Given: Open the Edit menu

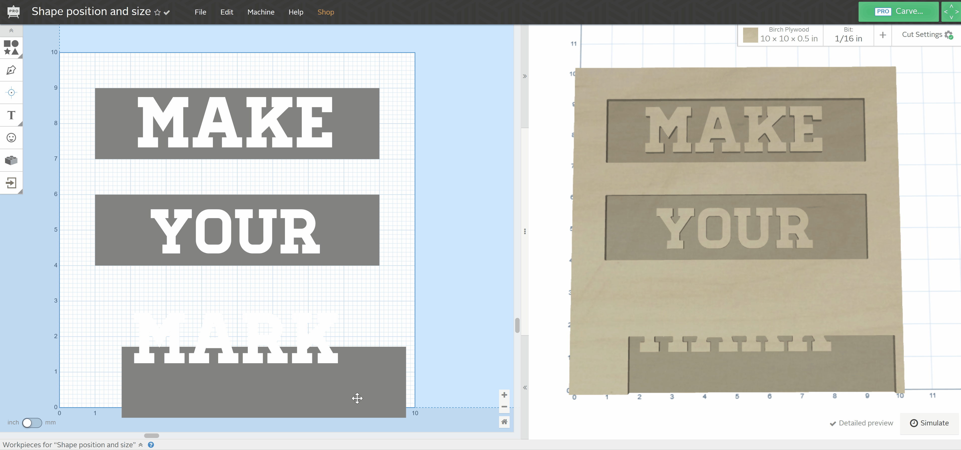Looking at the screenshot, I should click(226, 12).
